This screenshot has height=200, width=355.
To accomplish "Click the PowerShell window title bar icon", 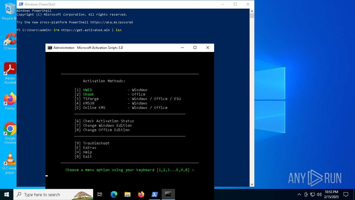I will [x=21, y=4].
